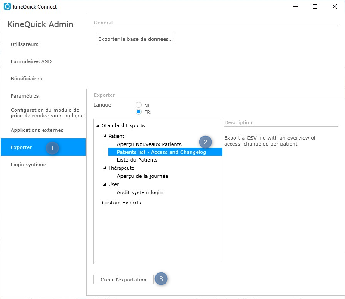Screen dimensions: 345x299
Task: Select NL language radio button
Action: (139, 105)
